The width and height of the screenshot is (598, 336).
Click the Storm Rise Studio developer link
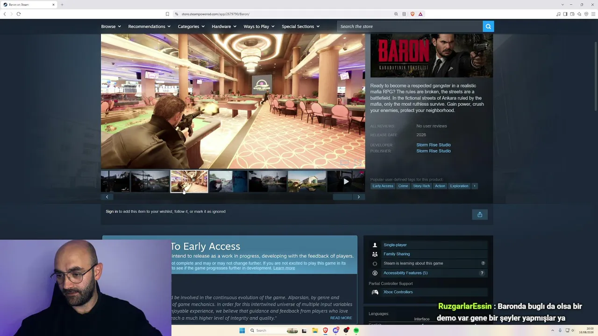pos(434,145)
